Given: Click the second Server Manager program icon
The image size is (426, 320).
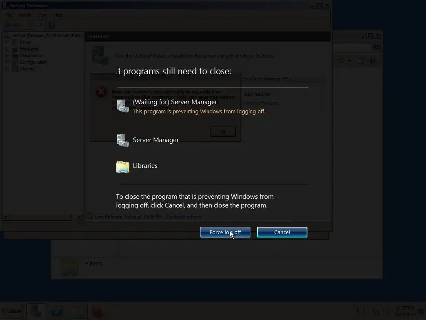Looking at the screenshot, I should [x=123, y=140].
